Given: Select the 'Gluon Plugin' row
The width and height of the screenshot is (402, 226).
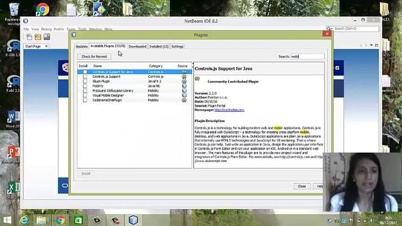Looking at the screenshot, I should coord(134,81).
